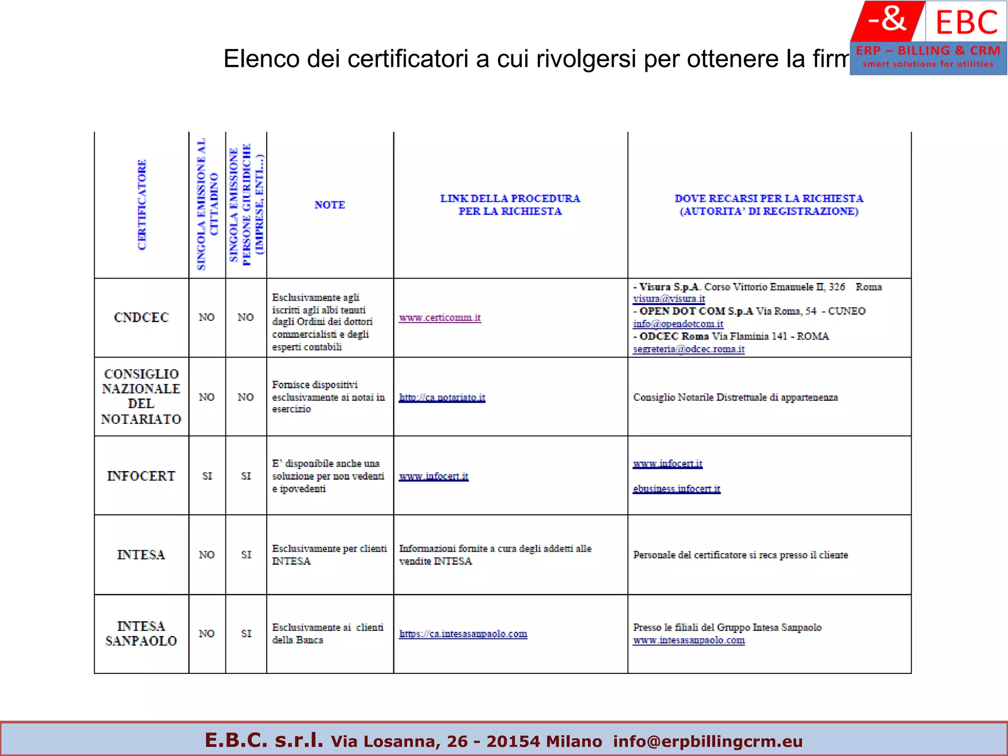Click the info@opendotcom.it email link
The height and width of the screenshot is (756, 1008).
678,324
